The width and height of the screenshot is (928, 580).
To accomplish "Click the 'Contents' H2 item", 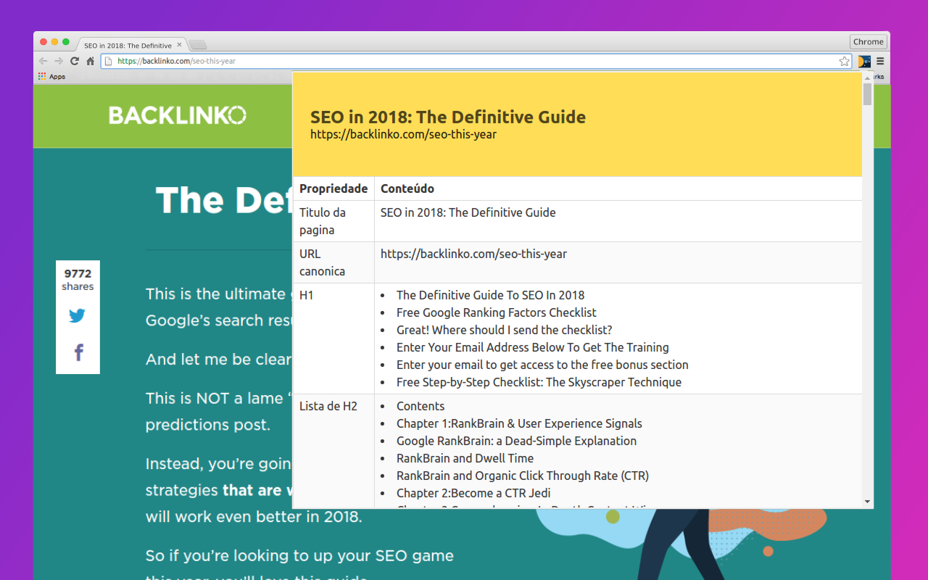I will 420,406.
